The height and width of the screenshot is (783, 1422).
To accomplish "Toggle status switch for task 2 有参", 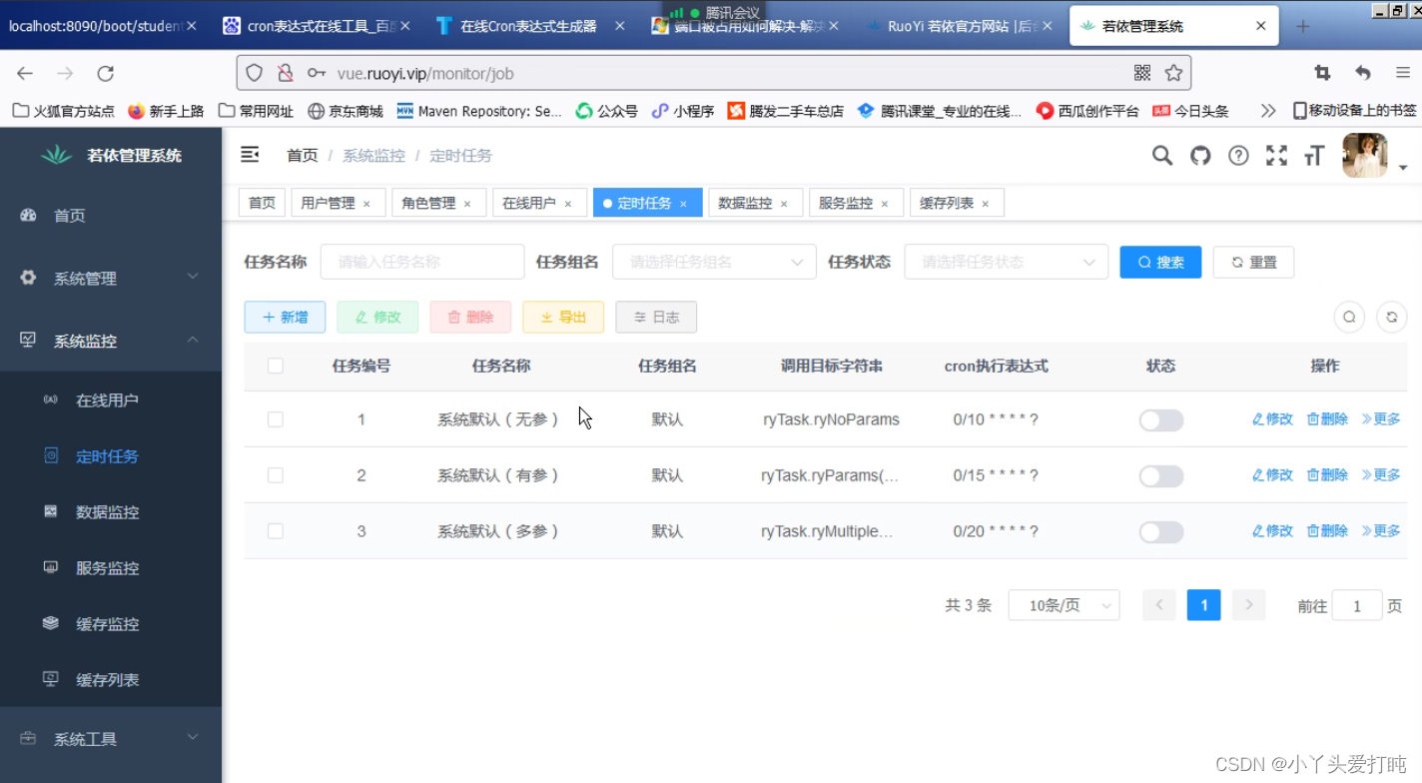I will pos(1161,476).
